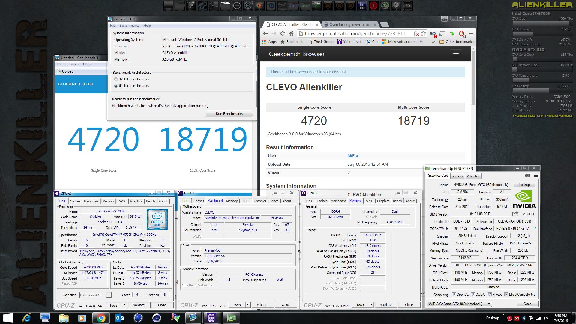This screenshot has height=324, width=576.
Task: Open the Windows Start button
Action: coord(8,318)
